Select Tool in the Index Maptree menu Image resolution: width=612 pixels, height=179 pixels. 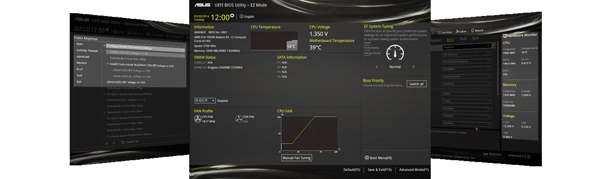coord(79,75)
